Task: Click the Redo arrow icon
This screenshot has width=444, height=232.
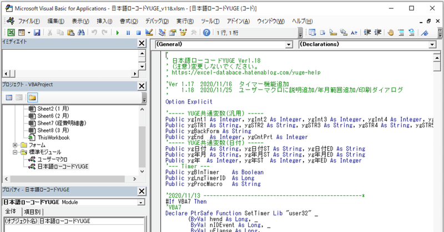Action: pos(104,33)
